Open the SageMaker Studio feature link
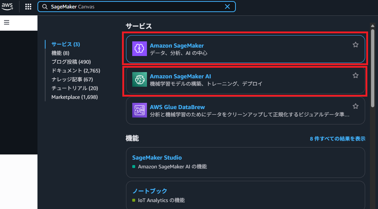The image size is (378, 209). (157, 158)
